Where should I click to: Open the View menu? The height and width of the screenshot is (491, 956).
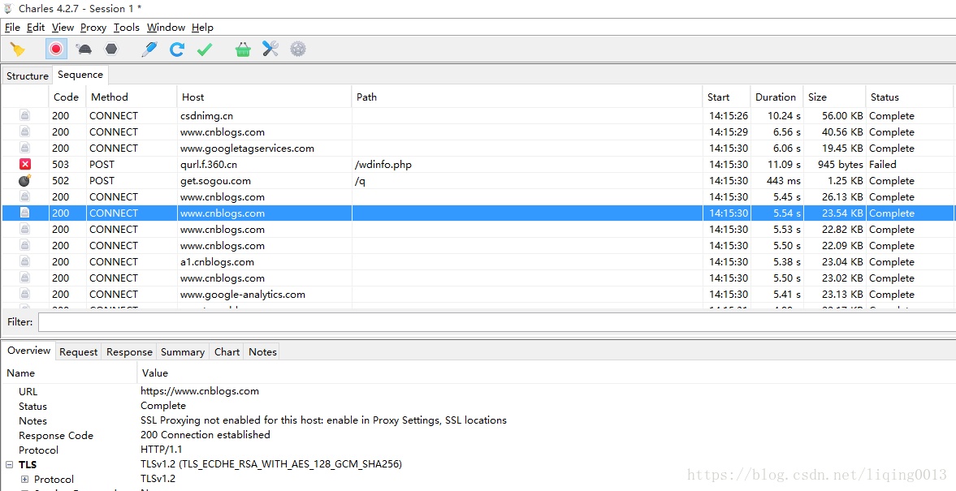click(63, 28)
